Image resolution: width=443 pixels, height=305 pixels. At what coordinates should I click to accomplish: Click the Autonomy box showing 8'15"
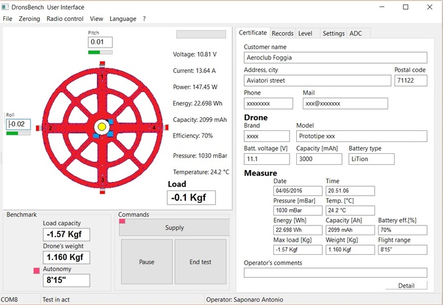click(67, 280)
